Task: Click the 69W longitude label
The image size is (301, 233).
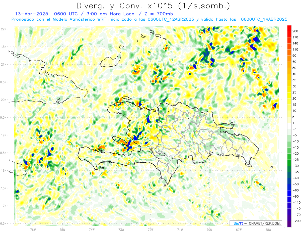Action: [x=239, y=229]
